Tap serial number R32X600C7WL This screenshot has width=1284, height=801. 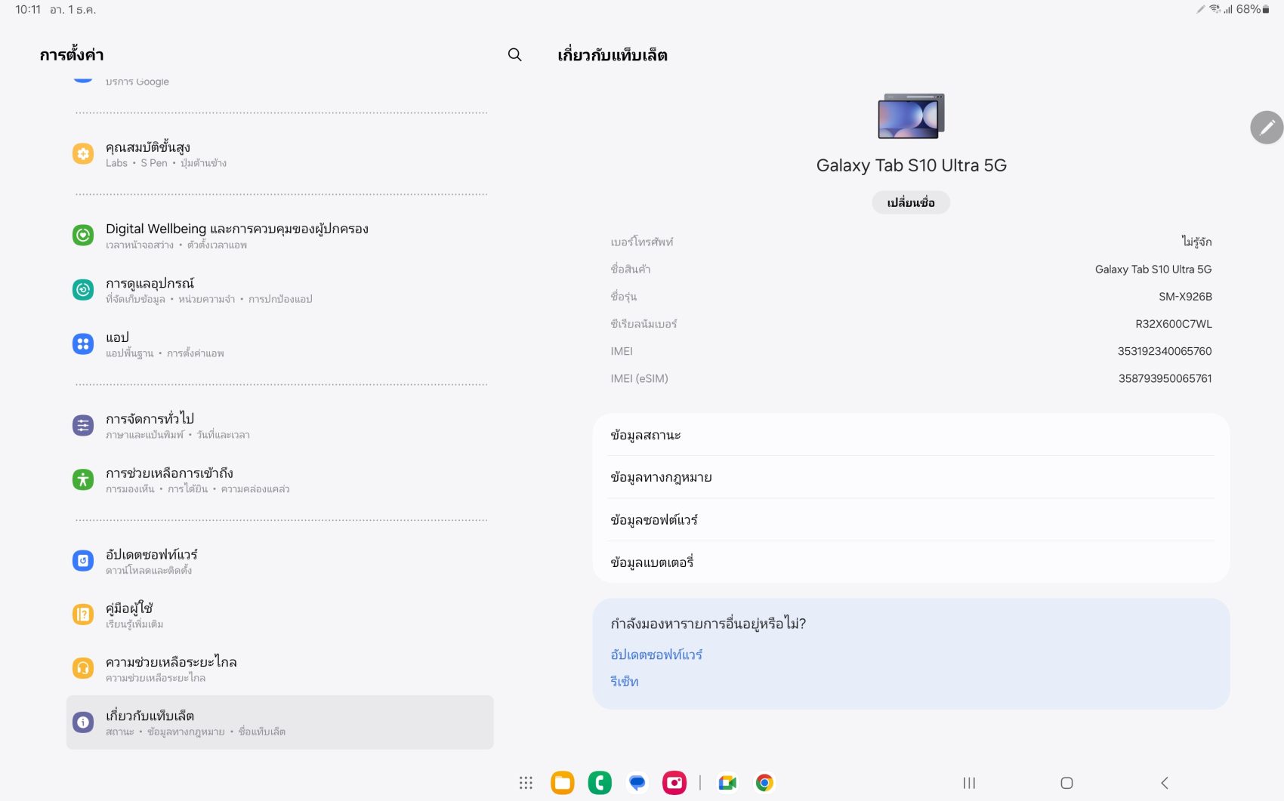point(1174,324)
